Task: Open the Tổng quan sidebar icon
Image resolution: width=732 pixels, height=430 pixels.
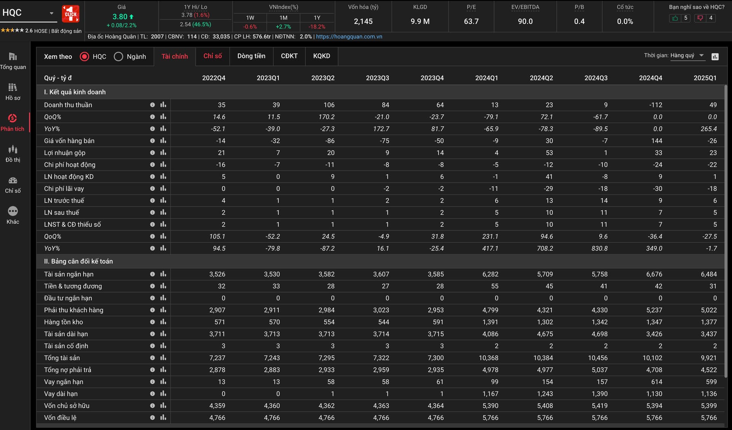Action: click(13, 57)
